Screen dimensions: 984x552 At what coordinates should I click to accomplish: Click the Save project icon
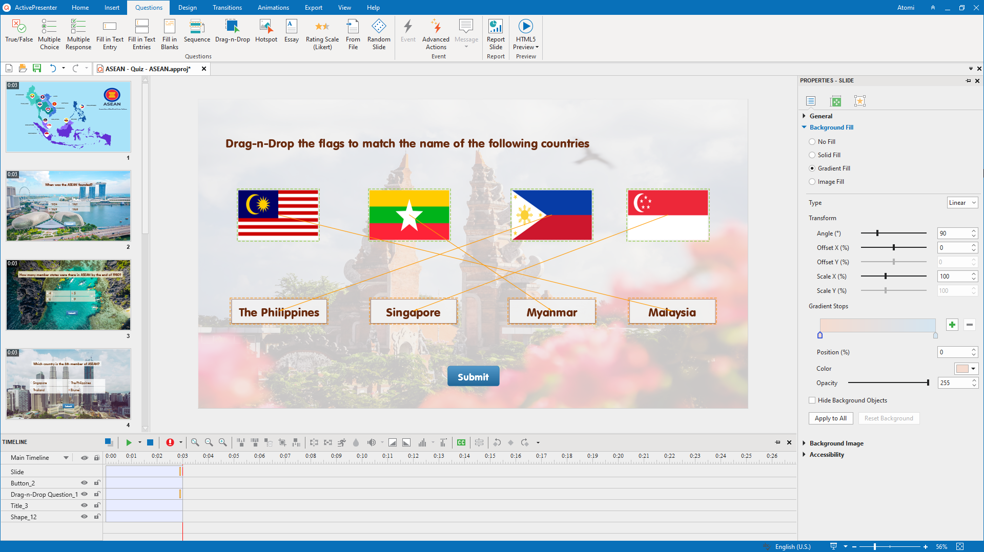37,68
